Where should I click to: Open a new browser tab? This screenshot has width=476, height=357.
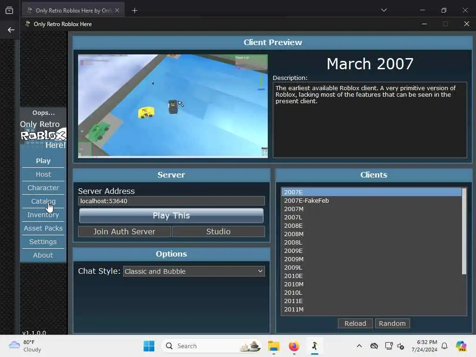[x=135, y=11]
